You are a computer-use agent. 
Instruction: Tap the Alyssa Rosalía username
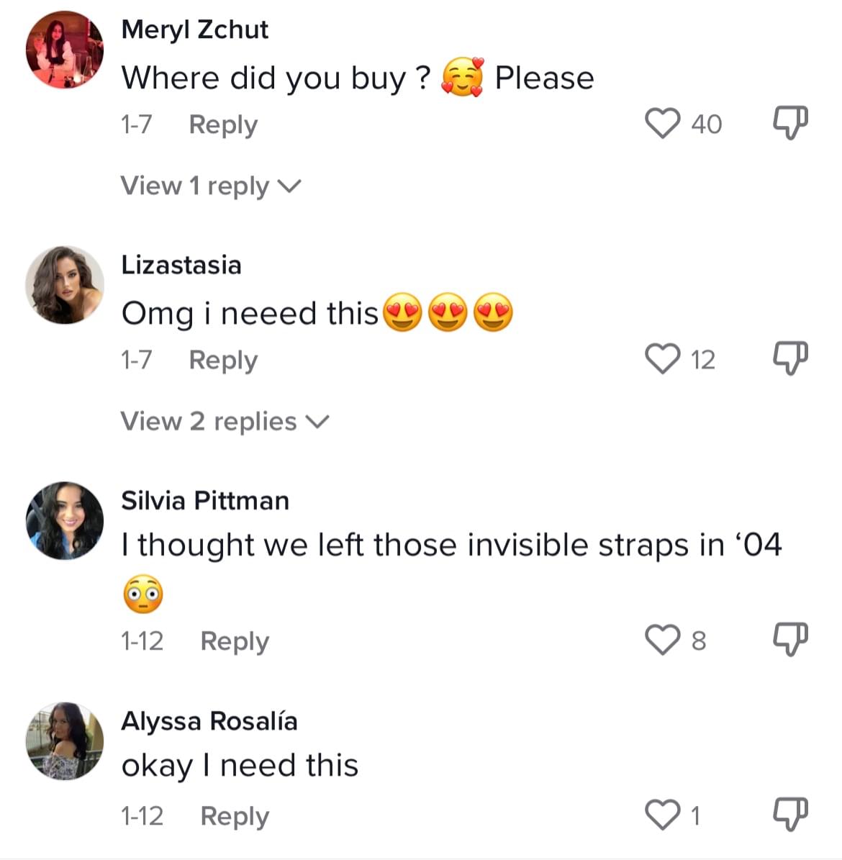pos(209,720)
